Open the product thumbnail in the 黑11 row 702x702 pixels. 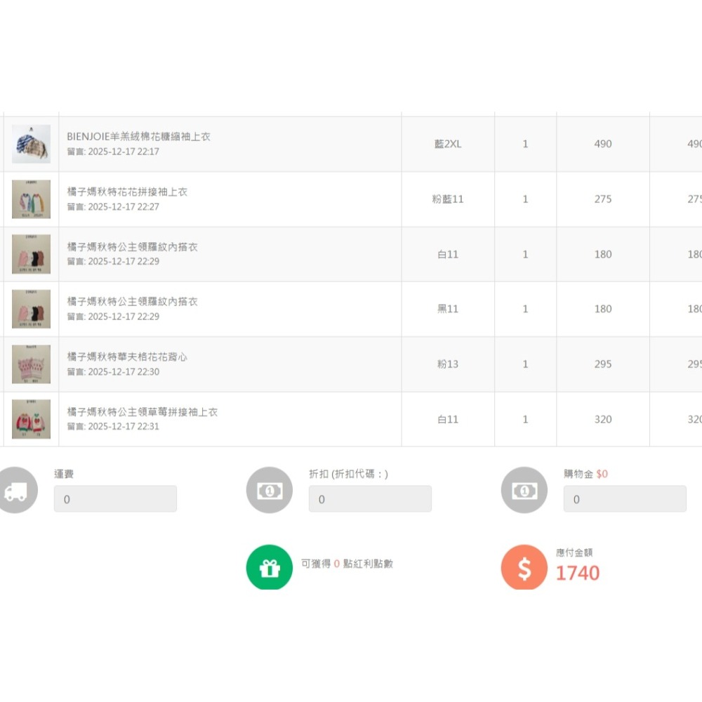point(31,309)
